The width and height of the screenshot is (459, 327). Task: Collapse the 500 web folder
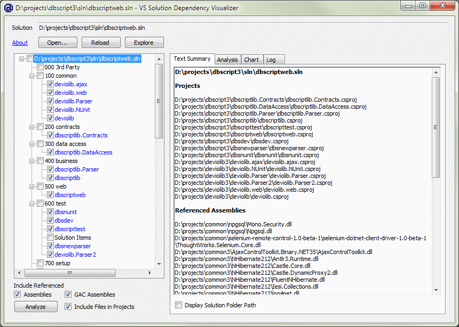[31, 186]
